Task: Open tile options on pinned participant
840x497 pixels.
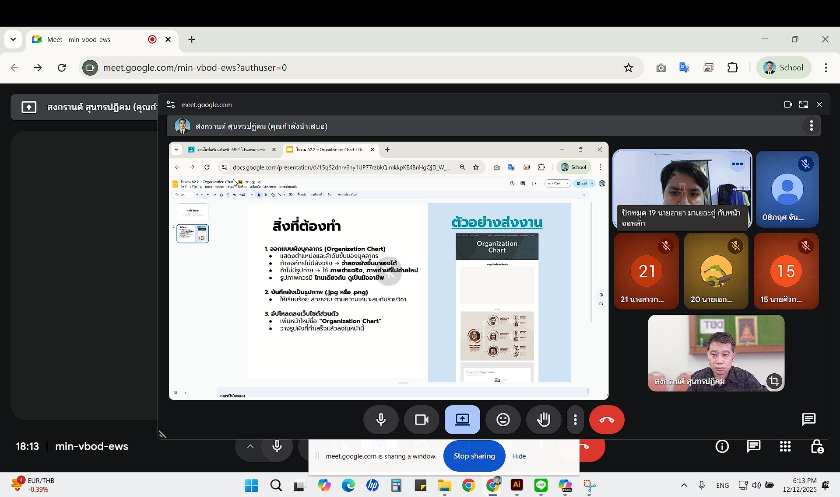Action: point(738,164)
